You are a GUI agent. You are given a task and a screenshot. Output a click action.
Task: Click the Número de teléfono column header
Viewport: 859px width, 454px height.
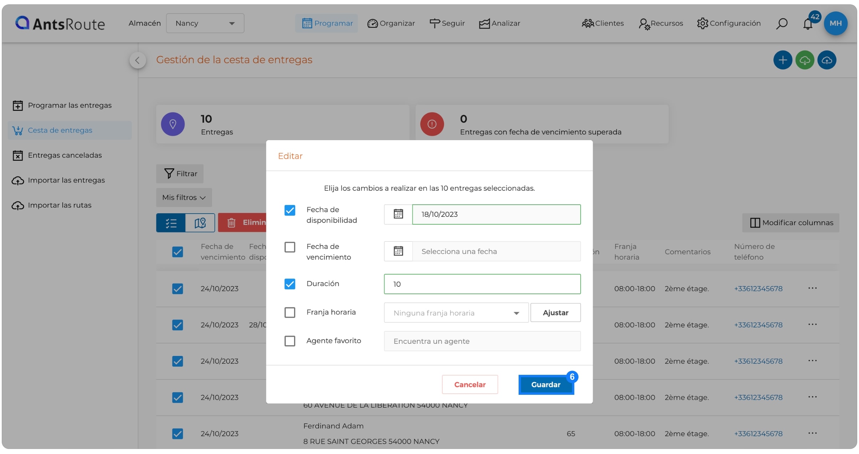754,252
